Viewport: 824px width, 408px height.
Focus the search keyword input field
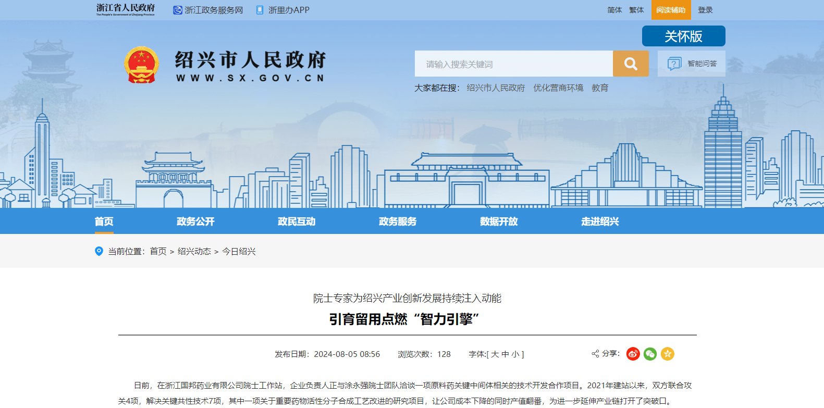click(513, 64)
